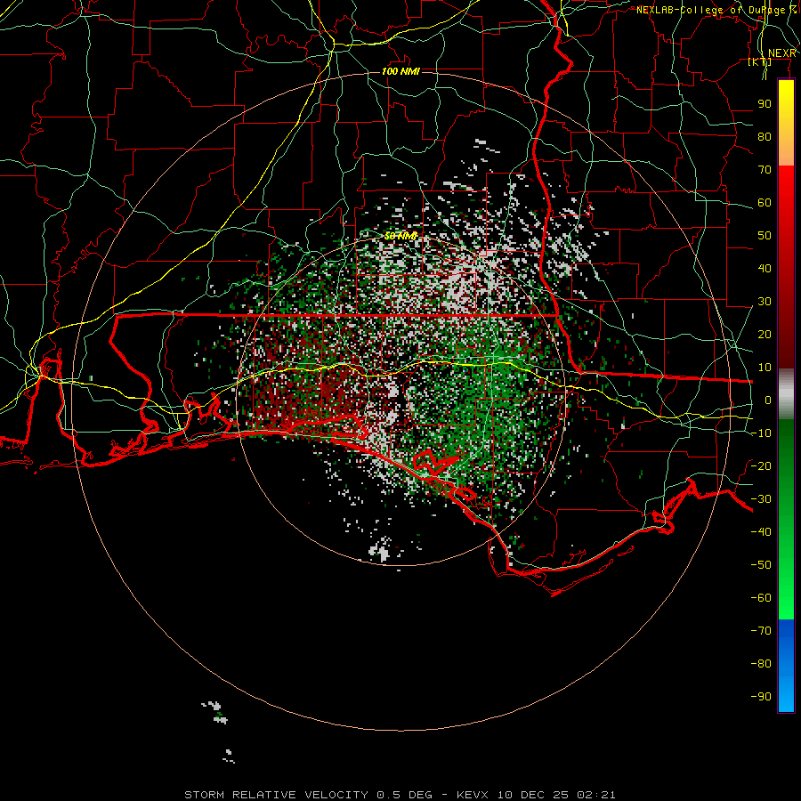Click the "NEXR" label near the top right

[x=782, y=53]
